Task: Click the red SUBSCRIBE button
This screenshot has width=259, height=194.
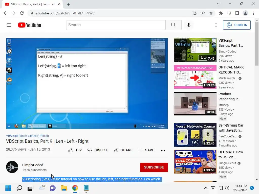Action: (154, 167)
